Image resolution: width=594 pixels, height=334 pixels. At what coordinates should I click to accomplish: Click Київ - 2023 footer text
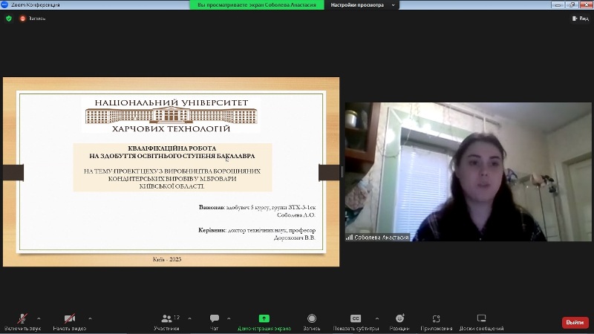click(x=167, y=259)
